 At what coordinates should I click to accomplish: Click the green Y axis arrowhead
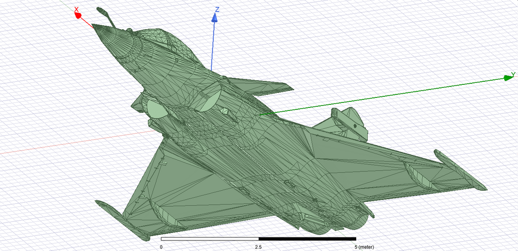coord(509,78)
